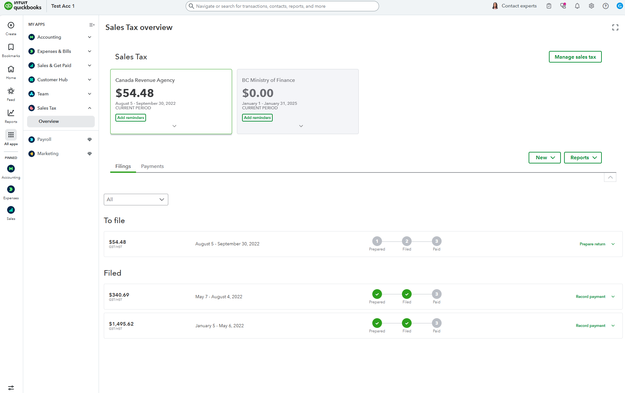Collapse the Sales Tax menu section

90,108
